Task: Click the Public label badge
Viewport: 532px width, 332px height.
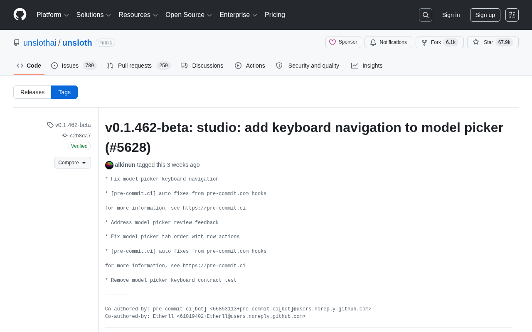Action: (x=105, y=43)
